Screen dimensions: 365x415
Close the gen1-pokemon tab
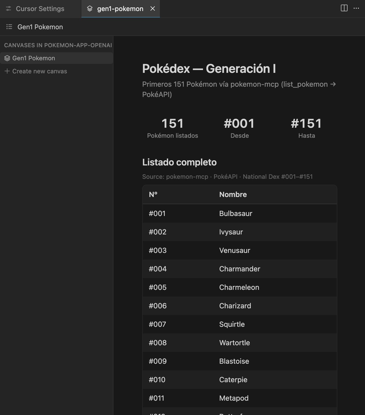pyautogui.click(x=153, y=9)
